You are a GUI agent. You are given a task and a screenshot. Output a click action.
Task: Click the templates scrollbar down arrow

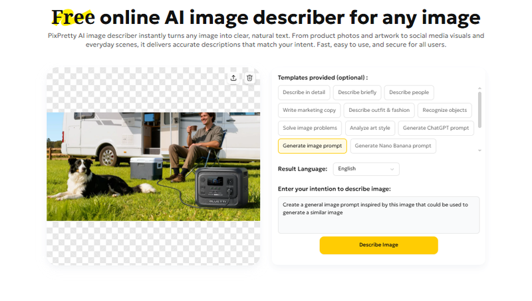[x=479, y=150]
